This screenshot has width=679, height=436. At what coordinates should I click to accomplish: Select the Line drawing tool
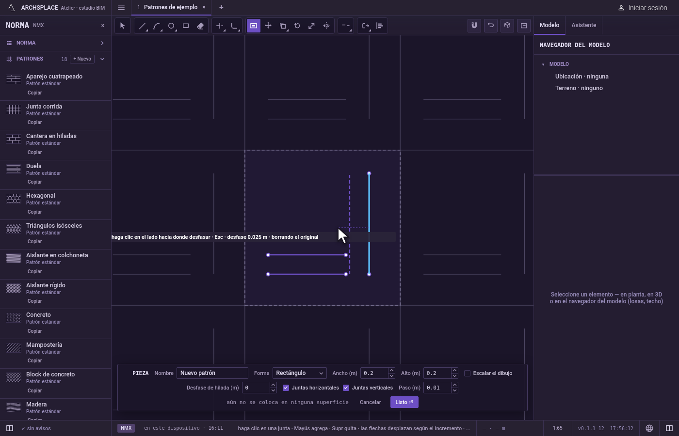click(x=142, y=26)
